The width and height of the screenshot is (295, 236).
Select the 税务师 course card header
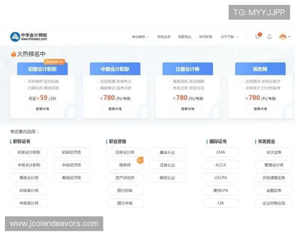point(260,69)
